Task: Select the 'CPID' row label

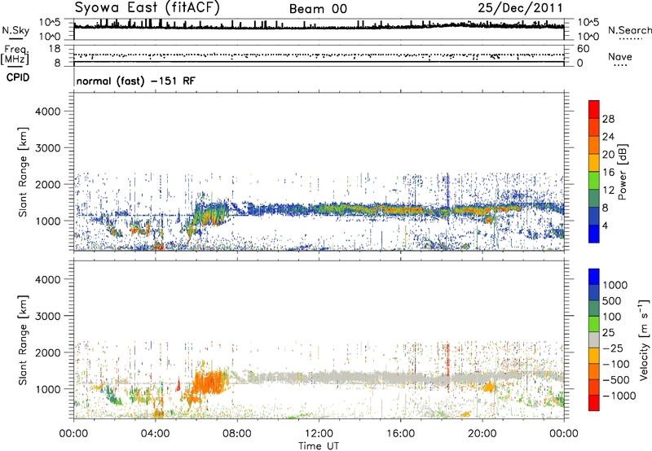Action: point(18,77)
